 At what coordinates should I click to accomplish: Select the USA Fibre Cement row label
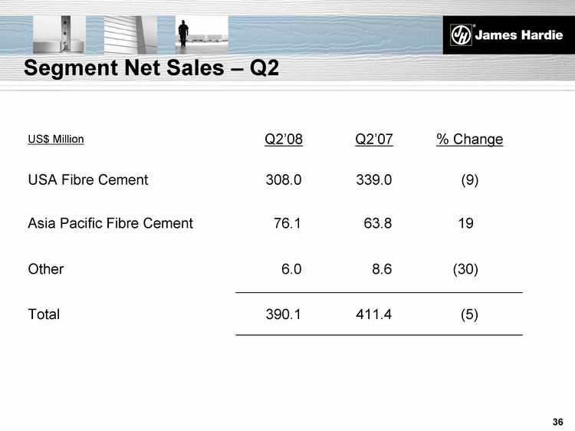[x=87, y=180]
